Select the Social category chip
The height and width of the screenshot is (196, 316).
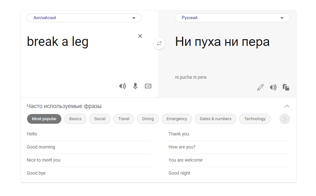(100, 119)
